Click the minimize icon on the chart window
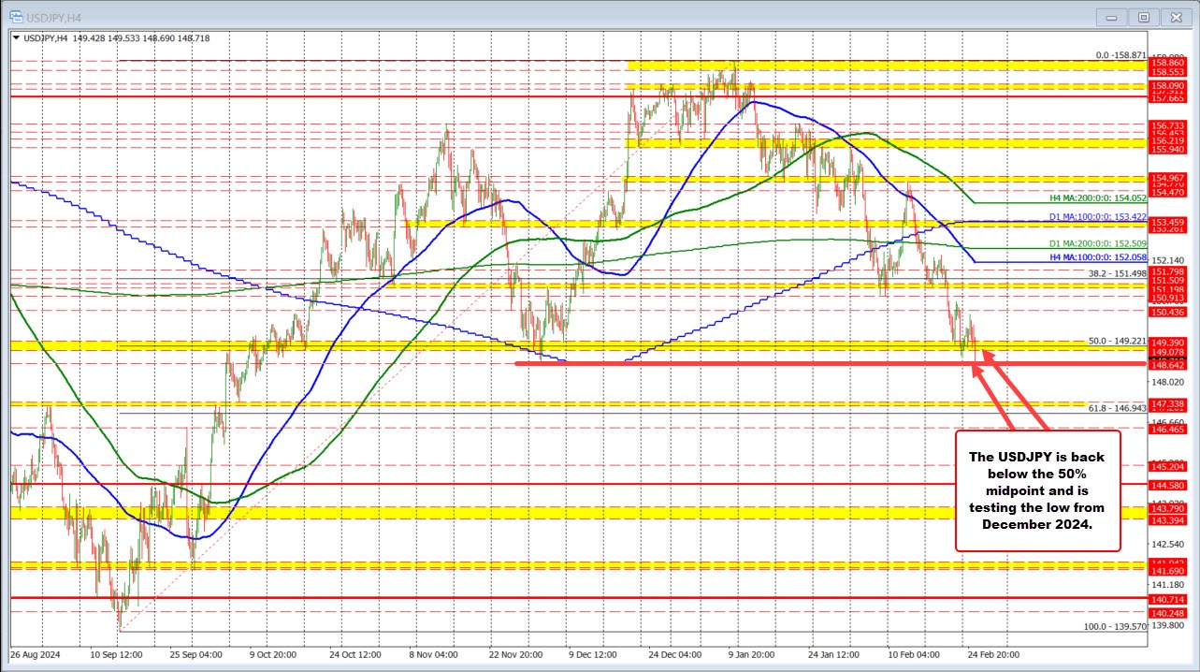1200x672 pixels. (x=1110, y=16)
